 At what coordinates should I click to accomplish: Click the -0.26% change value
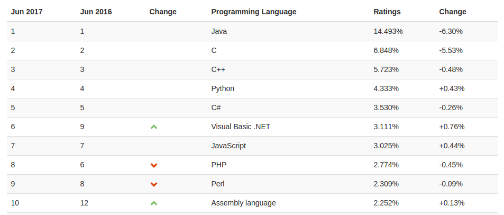451,107
